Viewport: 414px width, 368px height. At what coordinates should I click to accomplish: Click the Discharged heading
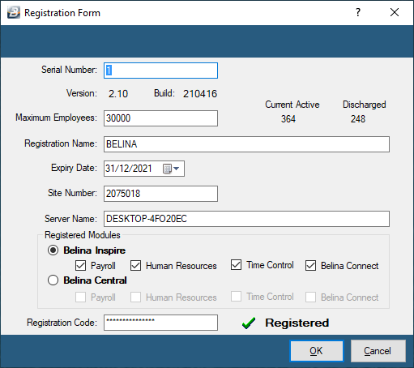[x=364, y=105]
